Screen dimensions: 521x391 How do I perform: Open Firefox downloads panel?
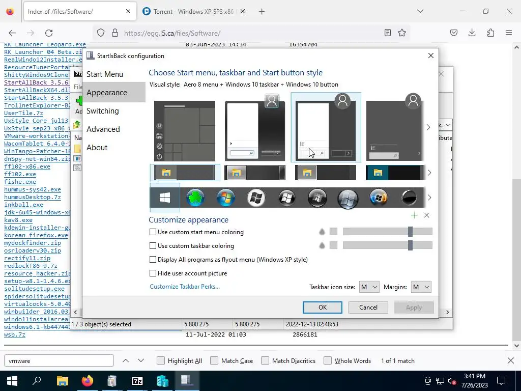click(472, 33)
